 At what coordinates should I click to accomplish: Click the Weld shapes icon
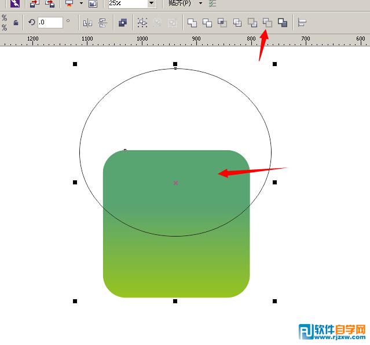tap(192, 23)
